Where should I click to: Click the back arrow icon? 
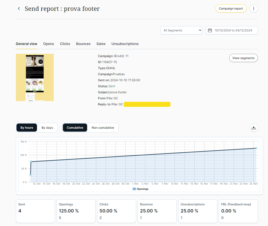point(19,9)
